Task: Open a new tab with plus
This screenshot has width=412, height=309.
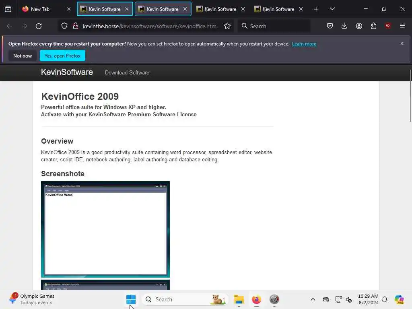Action: point(316,9)
